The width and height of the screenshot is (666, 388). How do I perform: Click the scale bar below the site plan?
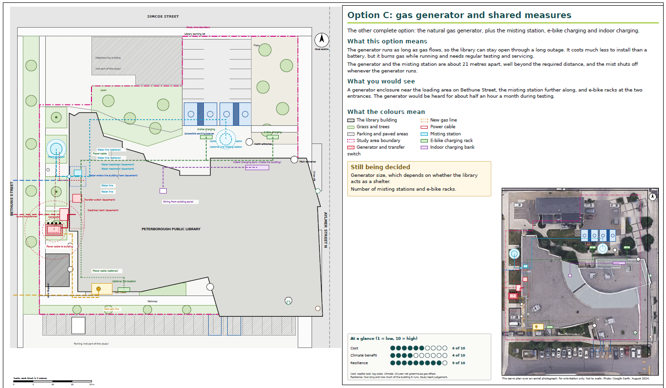[53, 382]
